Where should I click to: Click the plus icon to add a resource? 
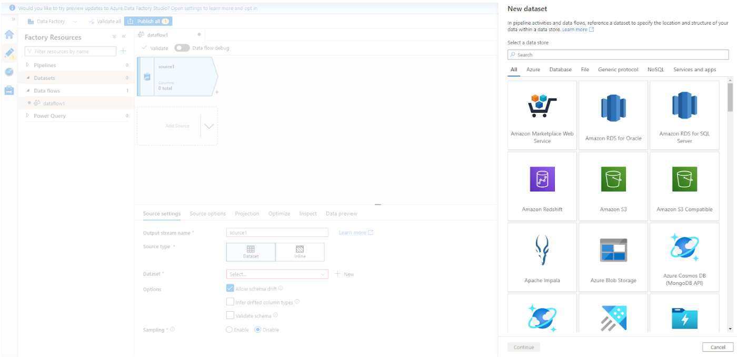[123, 51]
